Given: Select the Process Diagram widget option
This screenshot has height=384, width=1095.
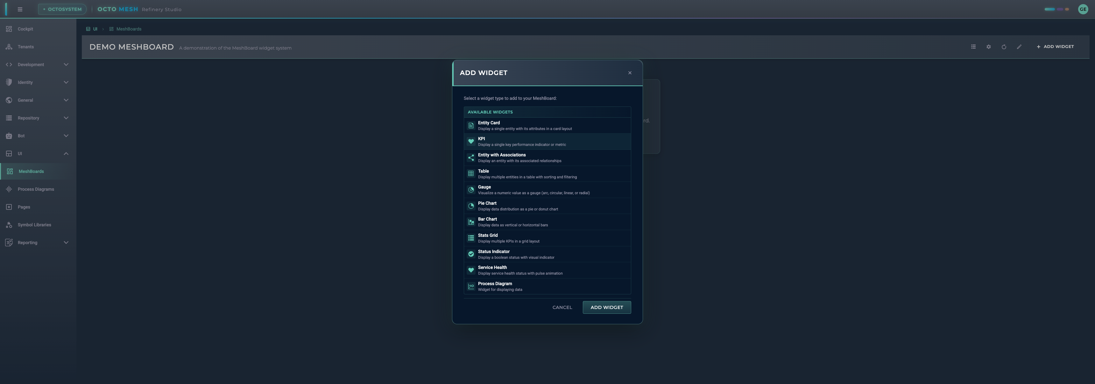Looking at the screenshot, I should click(x=547, y=286).
